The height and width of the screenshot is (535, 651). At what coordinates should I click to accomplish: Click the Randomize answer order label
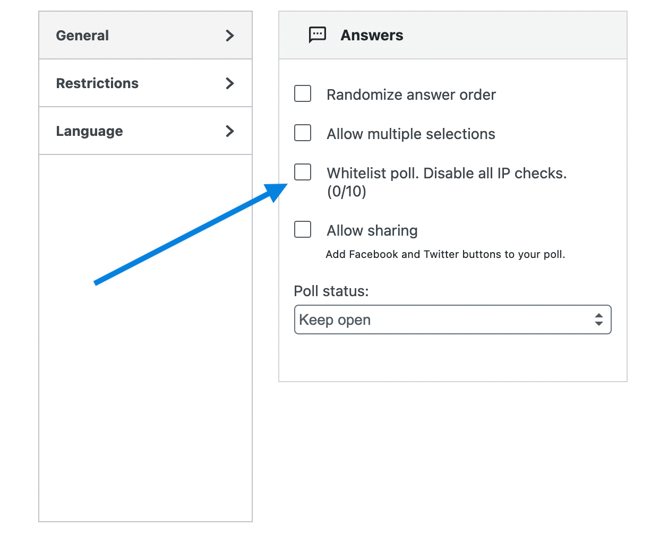coord(410,94)
